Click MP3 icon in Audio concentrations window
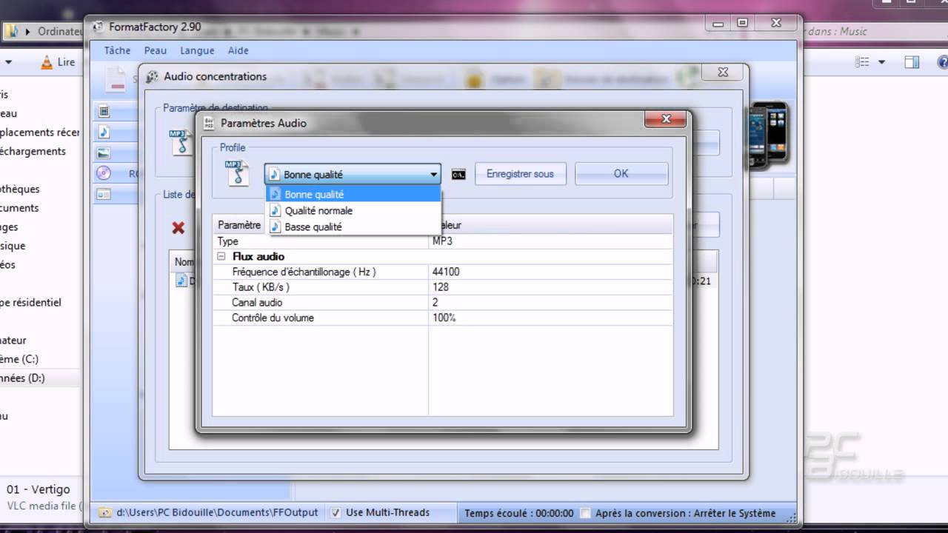This screenshot has width=948, height=533. [181, 141]
